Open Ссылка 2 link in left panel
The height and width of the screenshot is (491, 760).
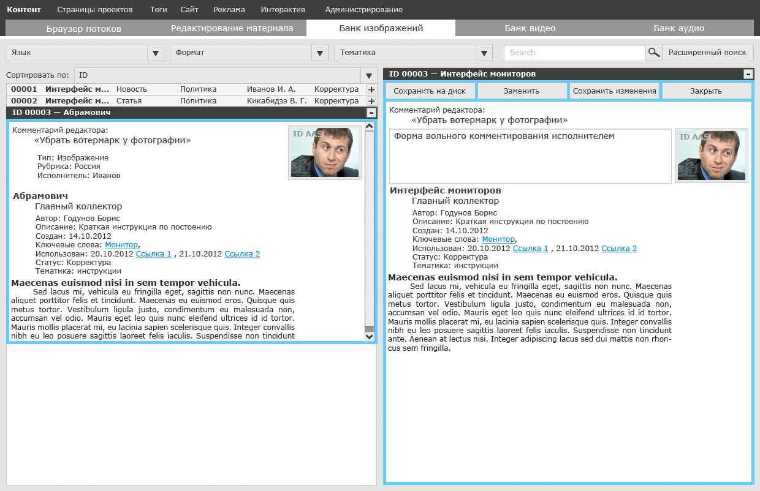242,253
